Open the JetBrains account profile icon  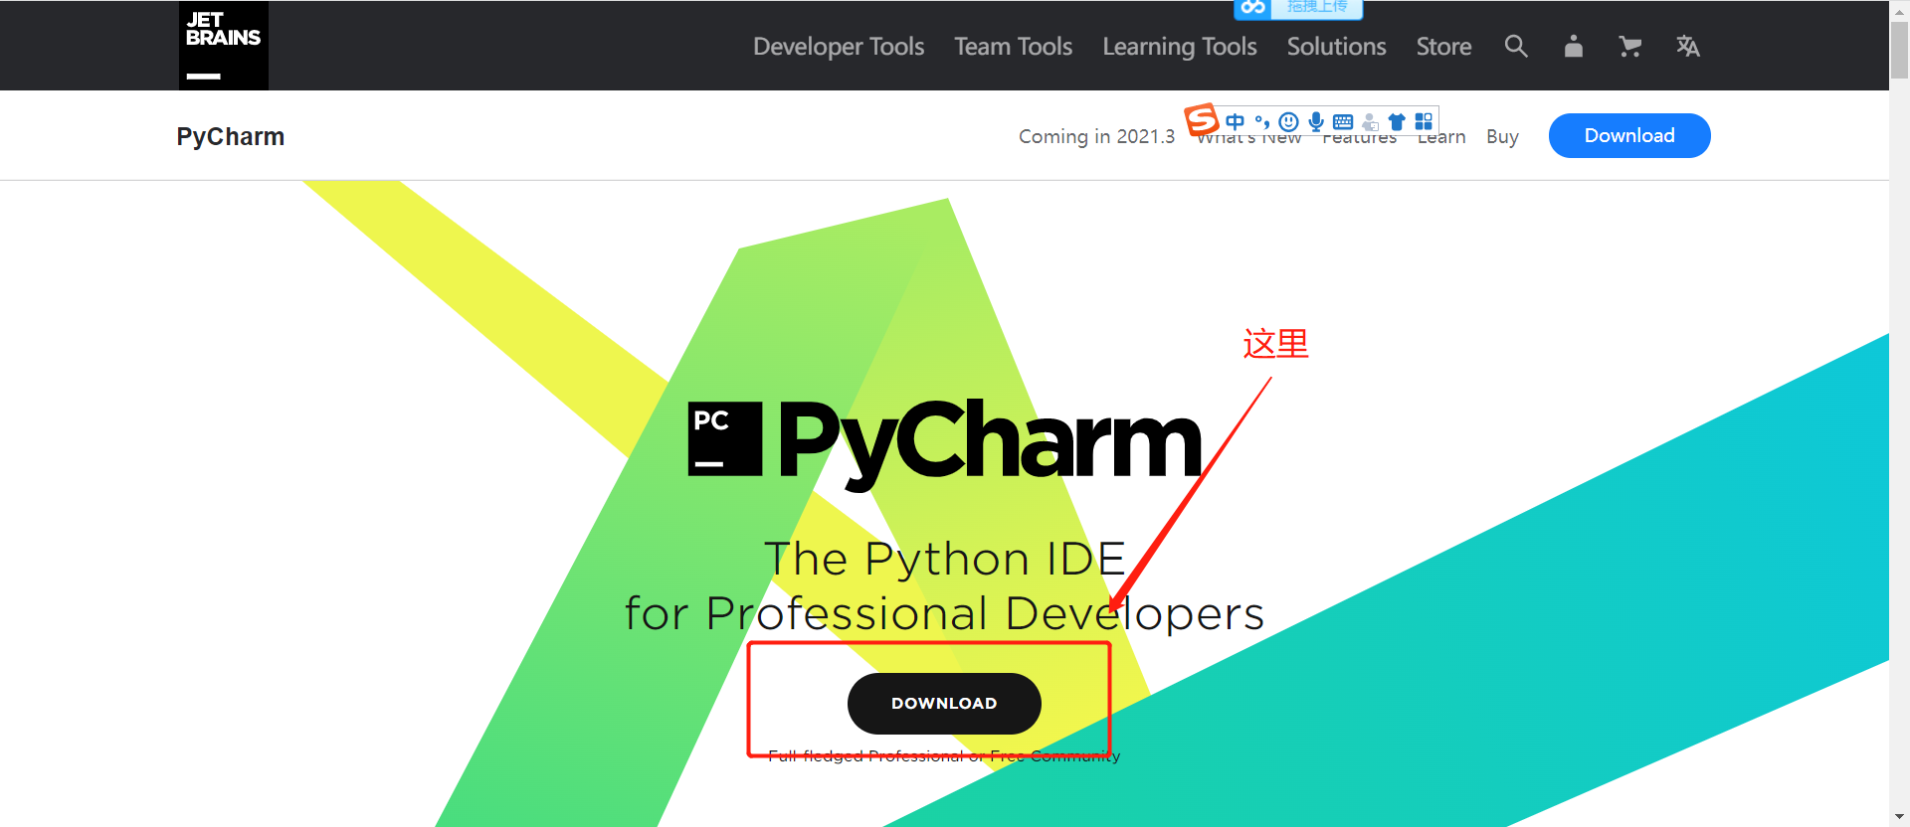(1574, 46)
